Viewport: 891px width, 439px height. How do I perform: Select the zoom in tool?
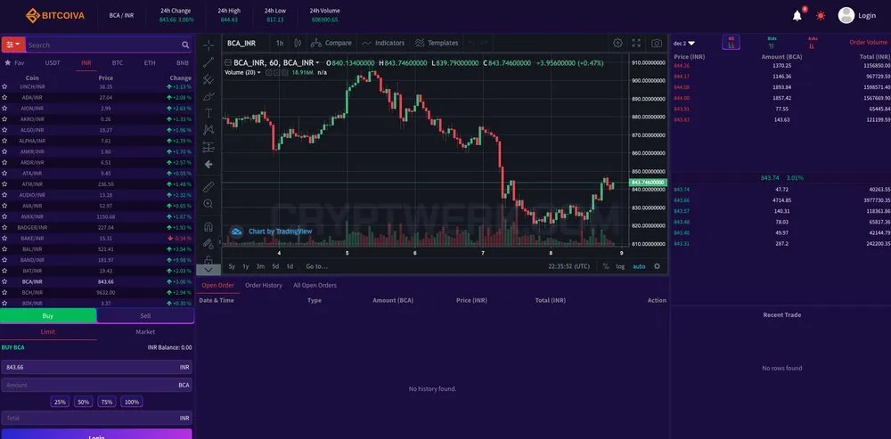[208, 203]
